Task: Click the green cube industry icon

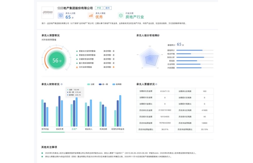Action: point(121,16)
